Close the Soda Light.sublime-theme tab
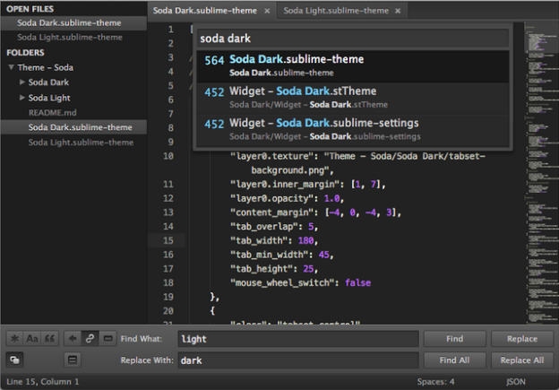The width and height of the screenshot is (559, 390). (398, 11)
